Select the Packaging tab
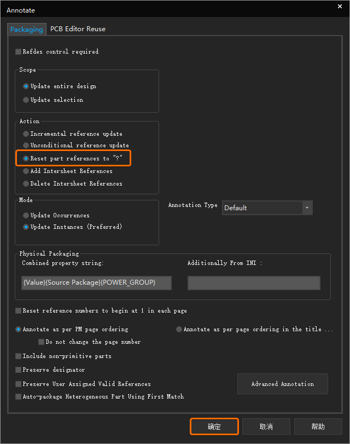 tap(26, 30)
